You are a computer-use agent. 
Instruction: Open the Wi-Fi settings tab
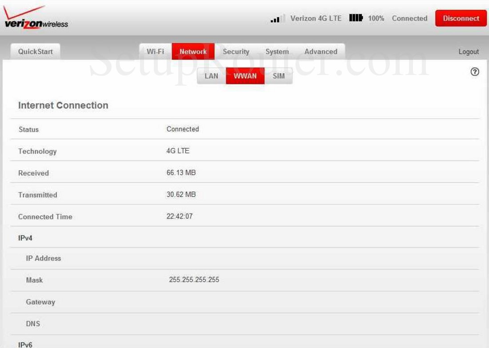(155, 51)
